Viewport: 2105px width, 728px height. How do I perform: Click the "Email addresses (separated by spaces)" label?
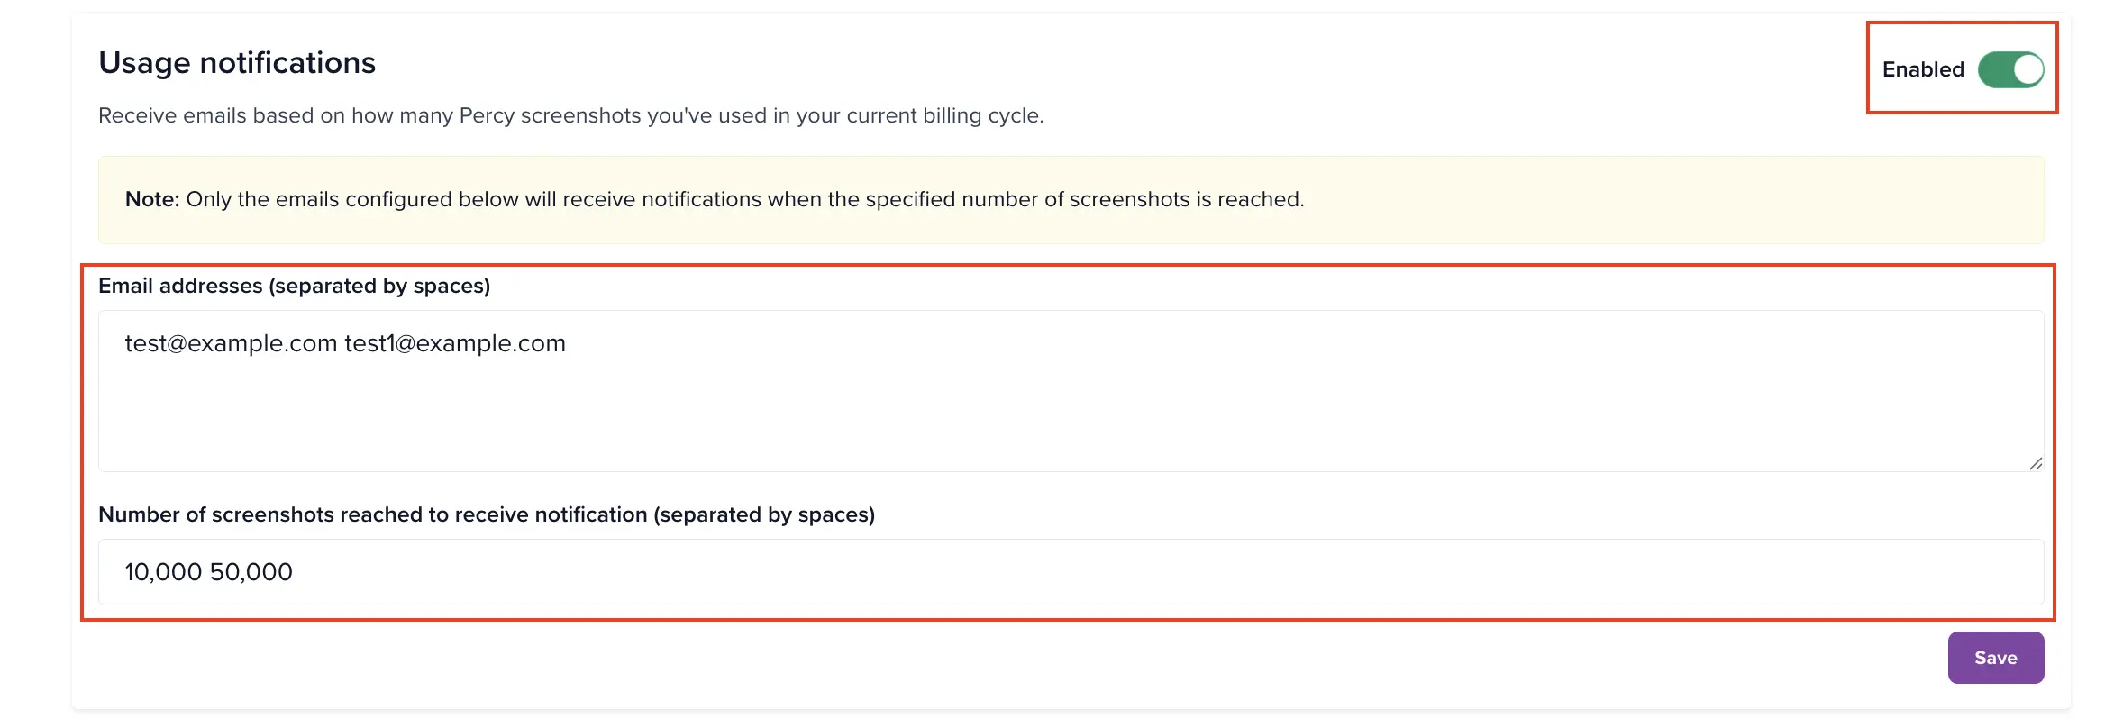(294, 286)
